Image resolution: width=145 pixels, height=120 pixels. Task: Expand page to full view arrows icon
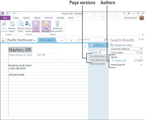pos(85,47)
